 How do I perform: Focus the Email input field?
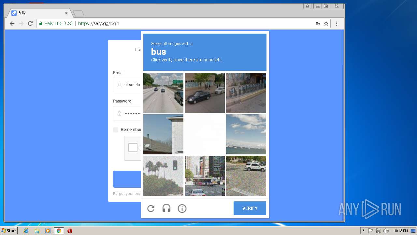pos(127,85)
